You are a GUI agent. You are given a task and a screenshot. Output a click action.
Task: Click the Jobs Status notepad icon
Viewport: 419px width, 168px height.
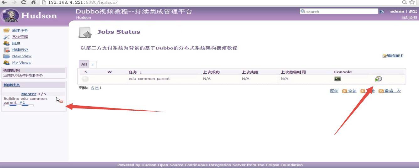[x=85, y=33]
